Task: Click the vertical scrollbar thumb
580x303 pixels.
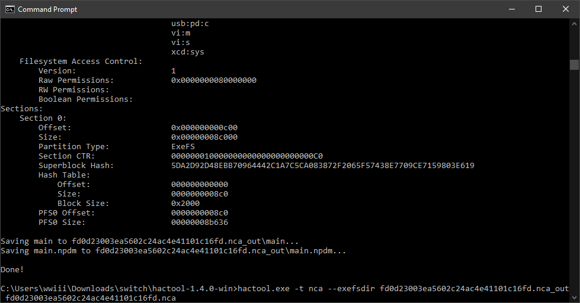Action: click(574, 65)
